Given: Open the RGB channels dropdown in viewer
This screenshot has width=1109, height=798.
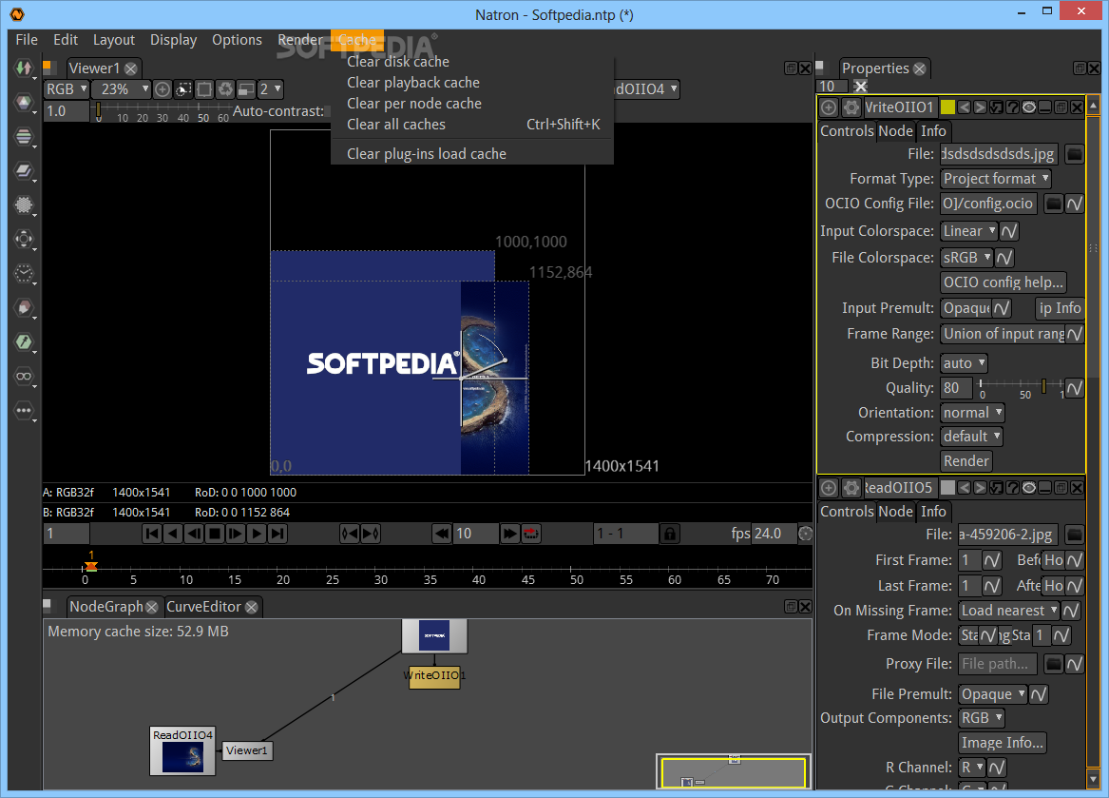Looking at the screenshot, I should click(x=67, y=89).
